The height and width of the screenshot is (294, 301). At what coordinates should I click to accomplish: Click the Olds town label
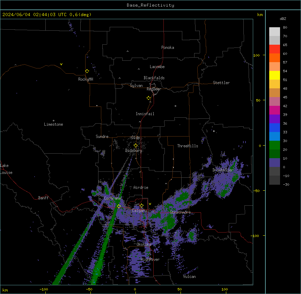pos(135,138)
